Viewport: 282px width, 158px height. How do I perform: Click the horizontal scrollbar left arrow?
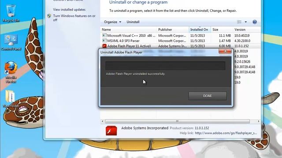tap(103, 122)
